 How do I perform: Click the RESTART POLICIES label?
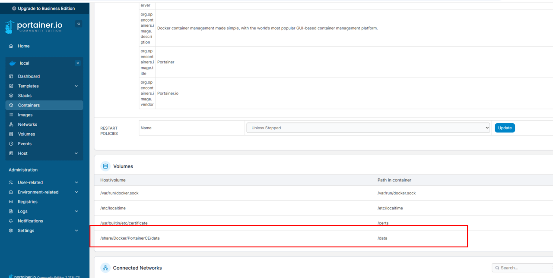pos(109,131)
